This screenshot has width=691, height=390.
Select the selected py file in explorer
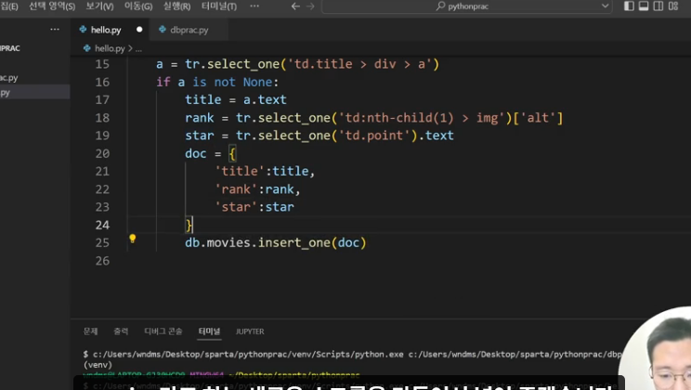click(x=34, y=93)
